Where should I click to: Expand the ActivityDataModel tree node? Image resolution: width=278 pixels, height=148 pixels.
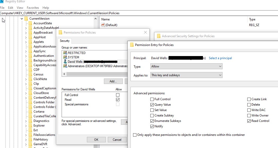coord(26,28)
